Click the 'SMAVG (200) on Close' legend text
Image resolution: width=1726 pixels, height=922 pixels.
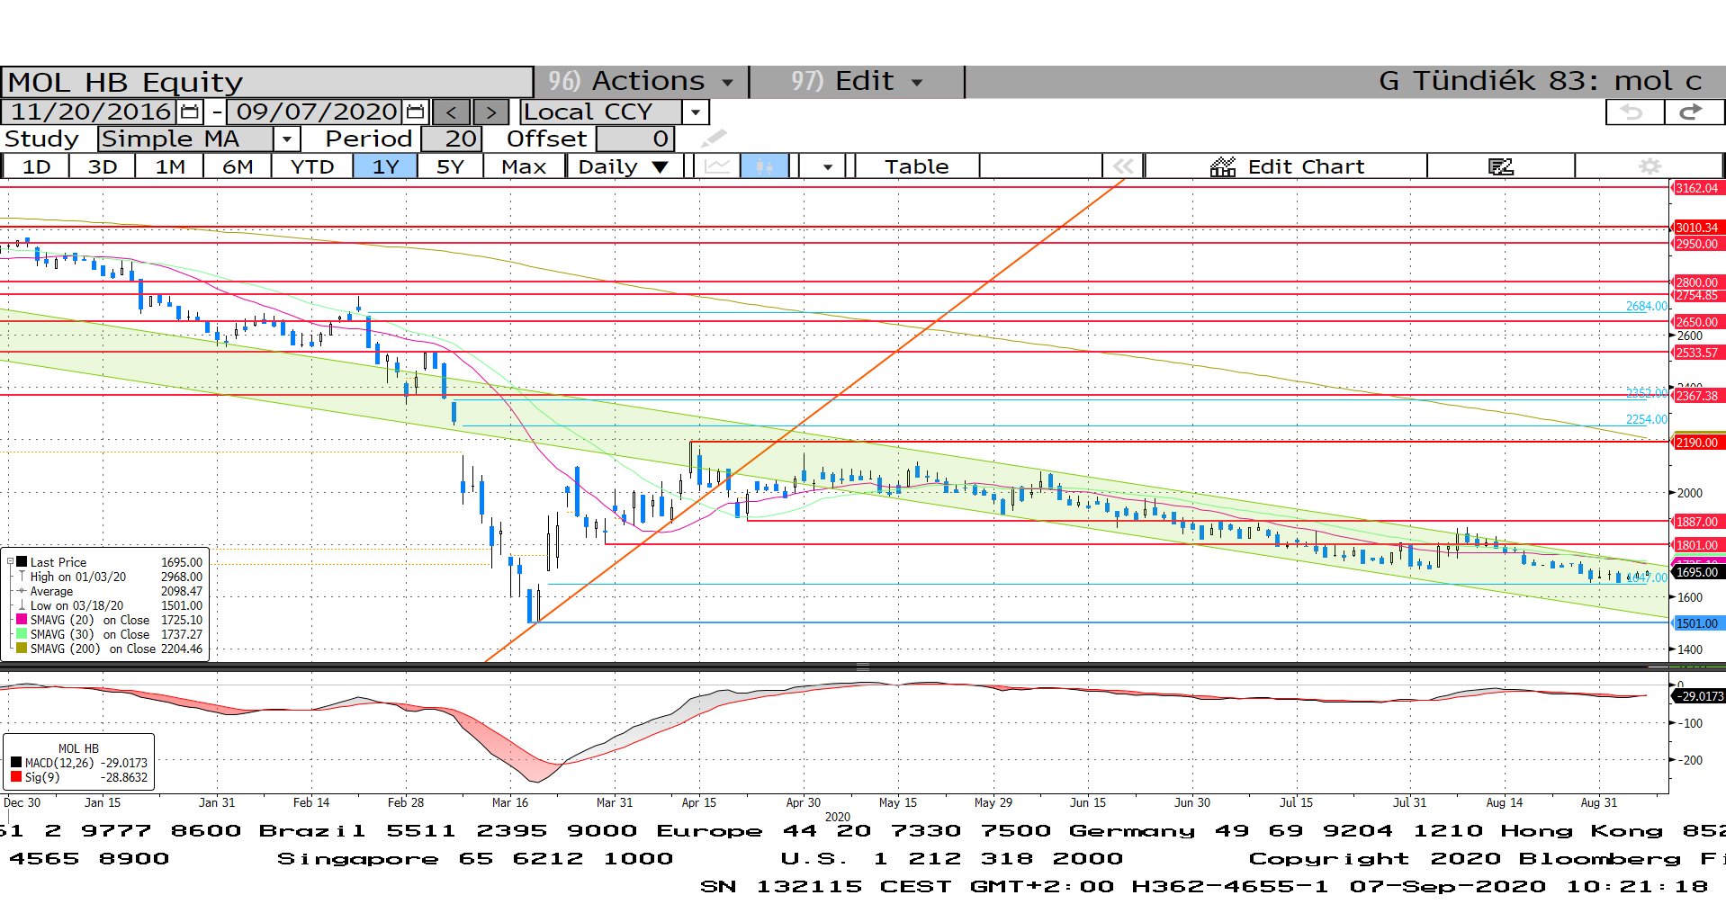pos(93,649)
